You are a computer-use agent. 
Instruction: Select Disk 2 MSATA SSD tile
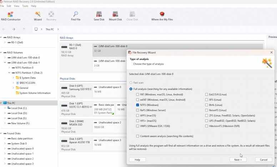coord(76,126)
